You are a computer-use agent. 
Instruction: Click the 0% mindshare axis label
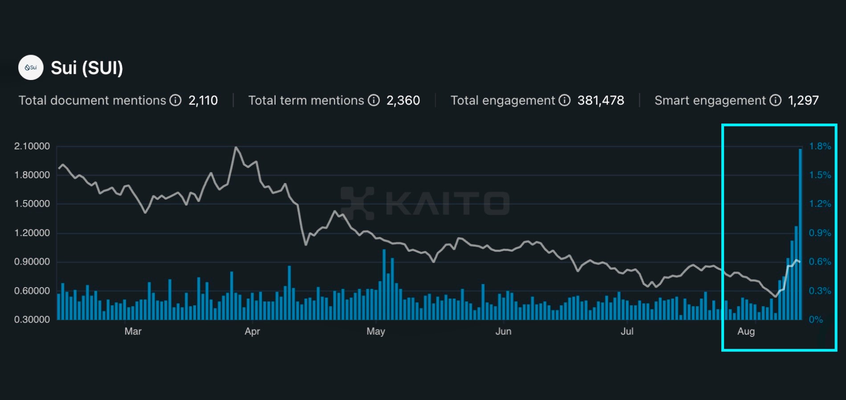click(816, 320)
